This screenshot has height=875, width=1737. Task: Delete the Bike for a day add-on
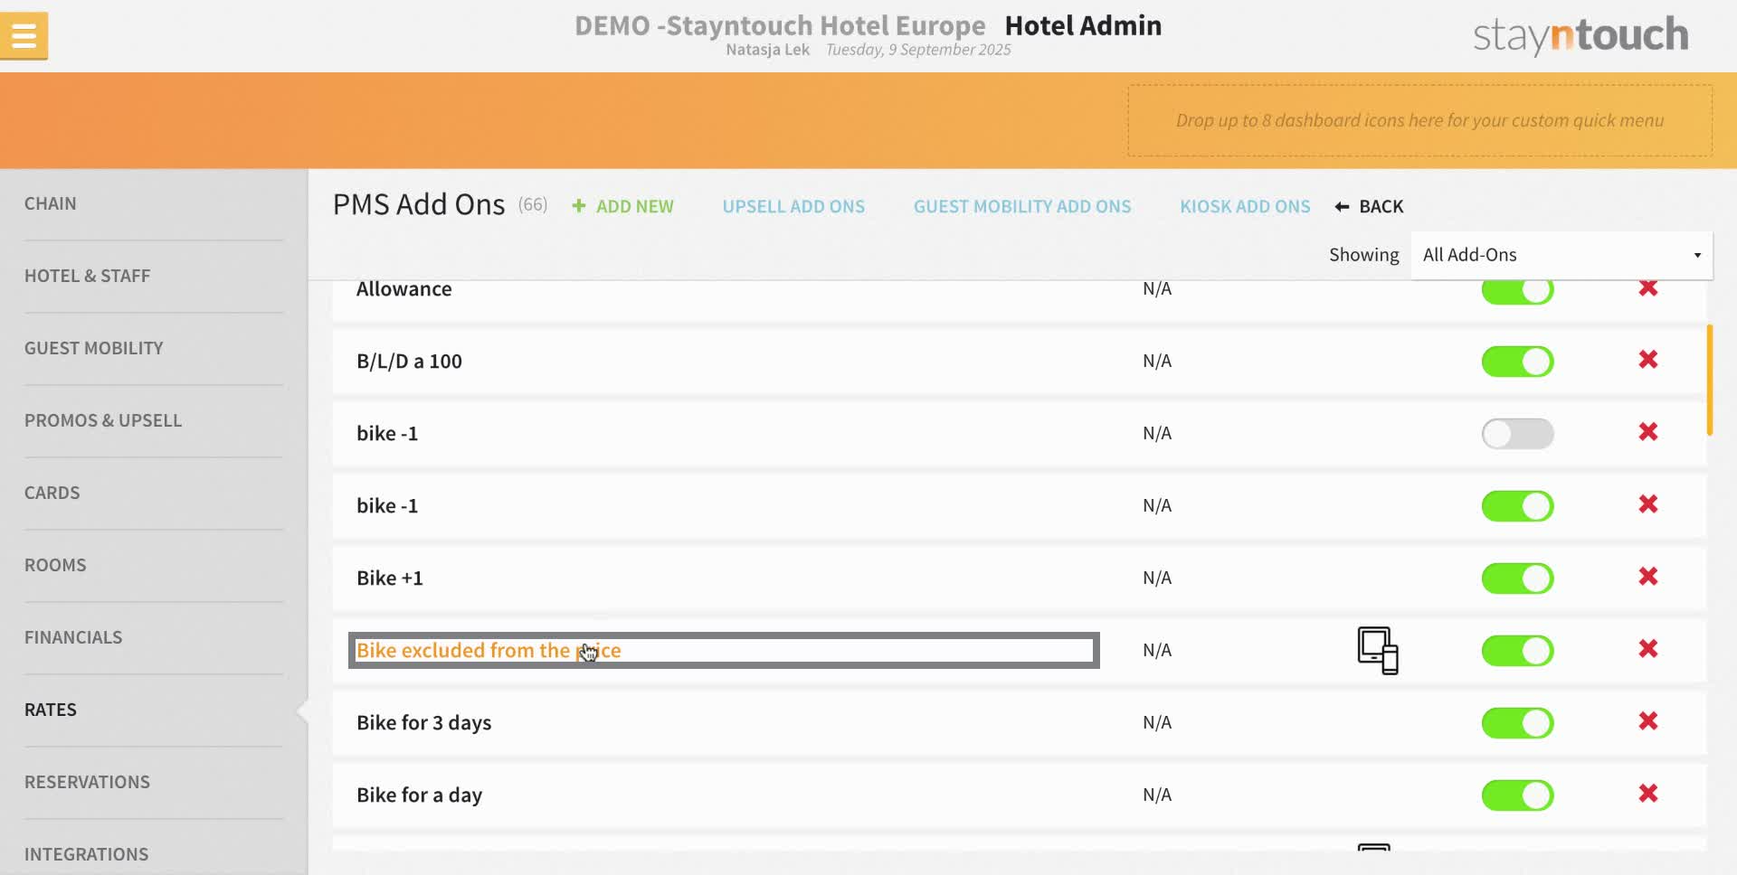click(x=1648, y=794)
